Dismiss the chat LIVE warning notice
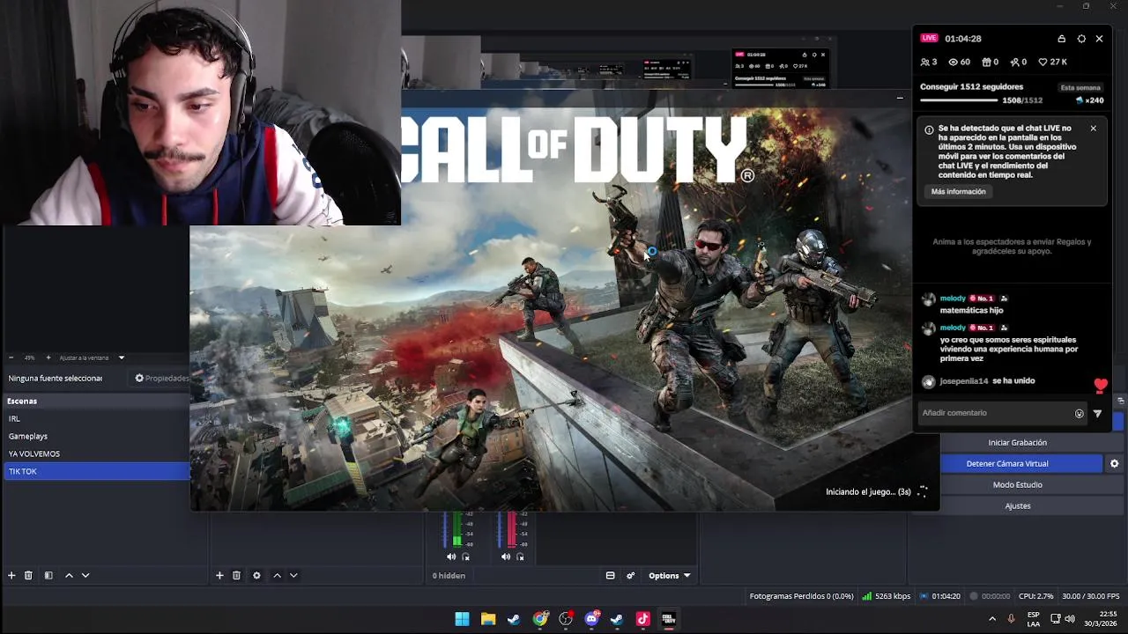 (x=1093, y=129)
